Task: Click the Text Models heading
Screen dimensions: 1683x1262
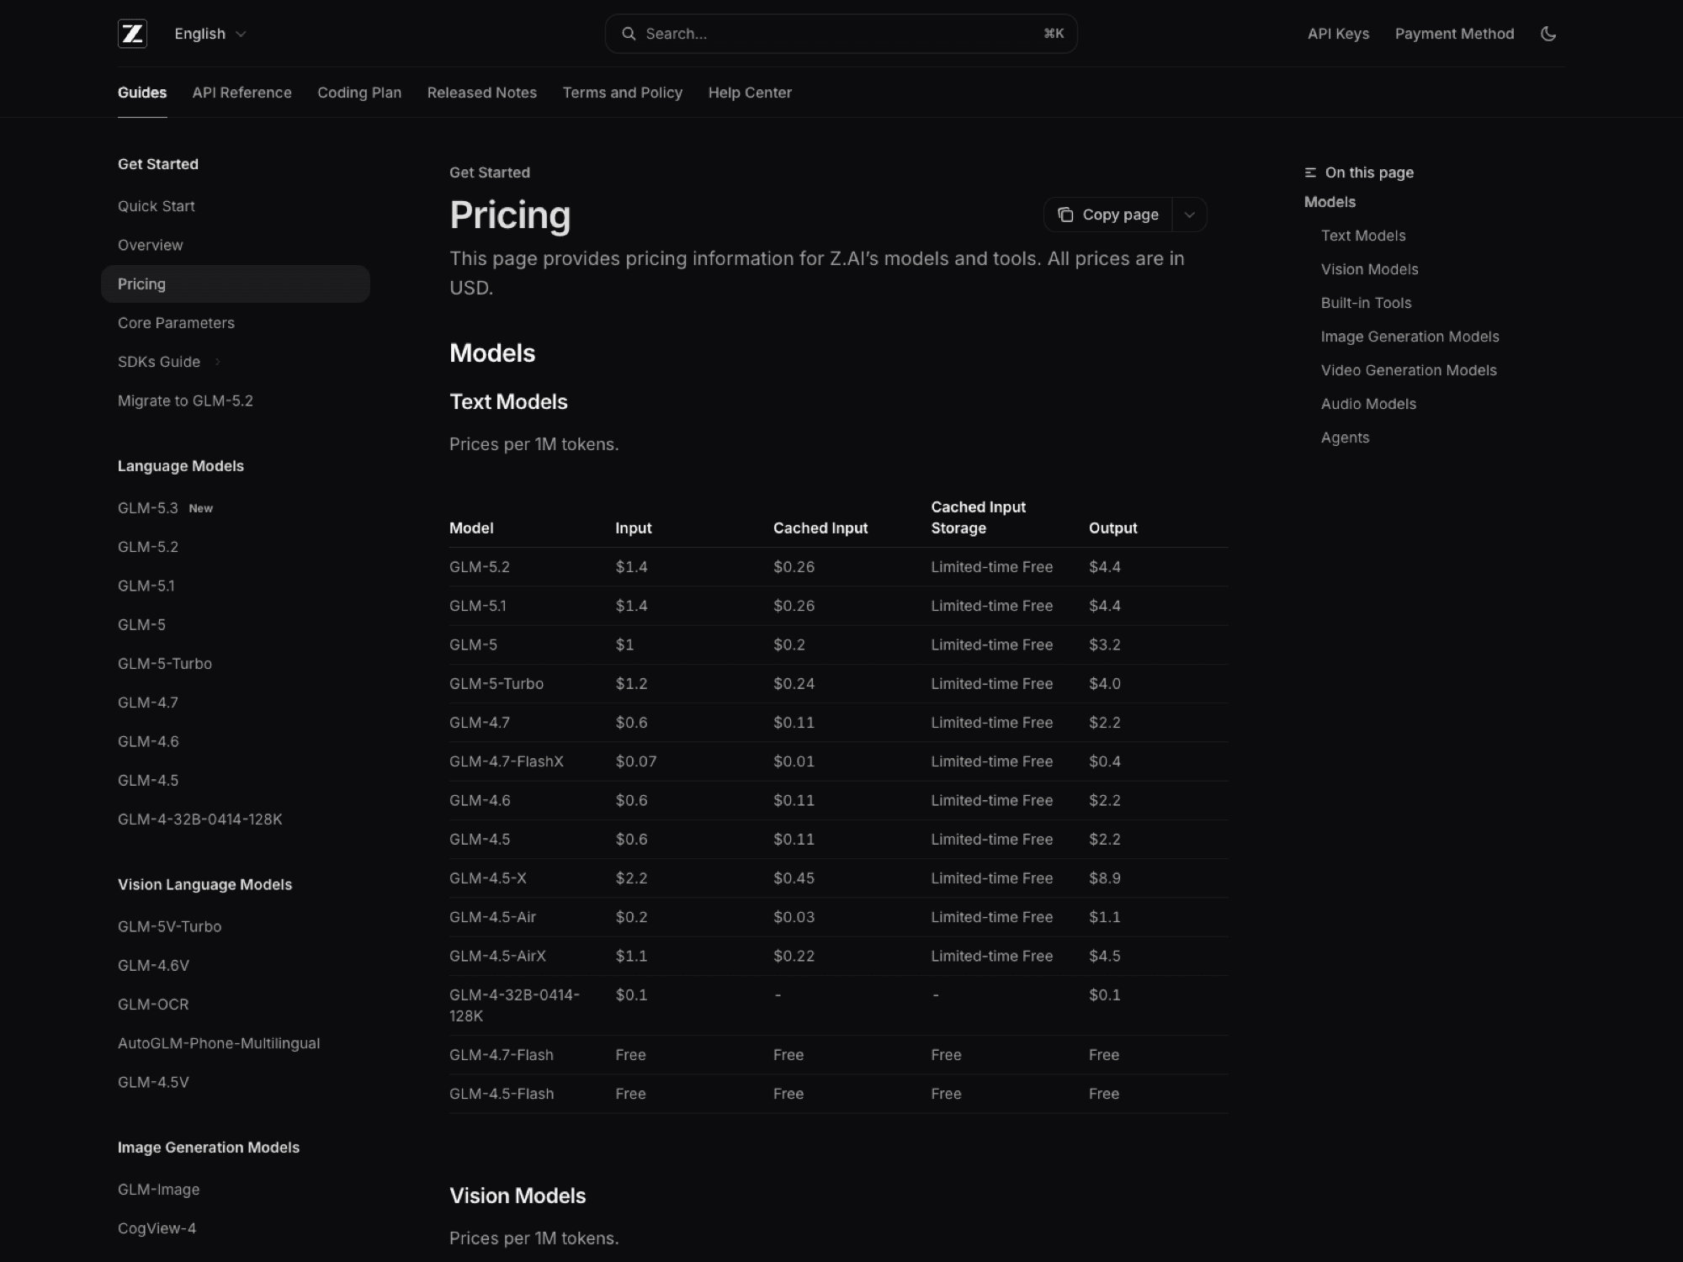Action: [508, 401]
